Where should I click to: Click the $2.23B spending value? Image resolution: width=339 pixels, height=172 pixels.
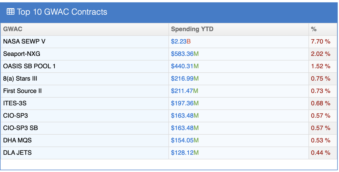coord(181,41)
